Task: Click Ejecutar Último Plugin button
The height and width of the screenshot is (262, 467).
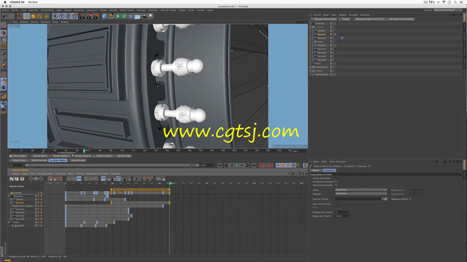Action: coord(324,19)
